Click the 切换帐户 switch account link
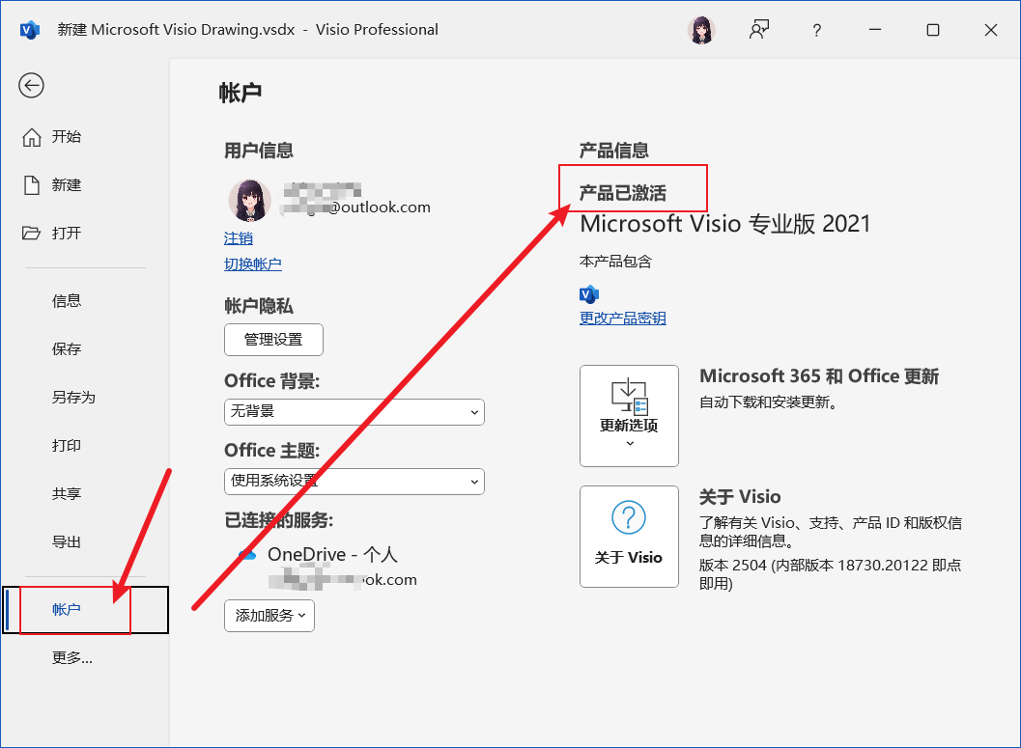1021x748 pixels. pyautogui.click(x=253, y=264)
